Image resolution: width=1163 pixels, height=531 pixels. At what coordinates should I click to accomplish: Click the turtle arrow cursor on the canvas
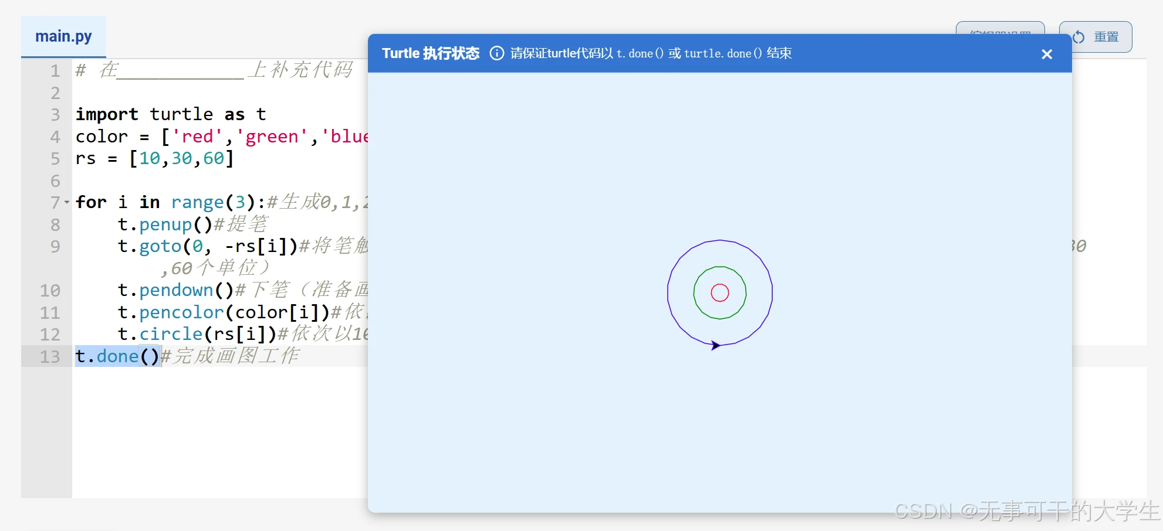tap(716, 346)
